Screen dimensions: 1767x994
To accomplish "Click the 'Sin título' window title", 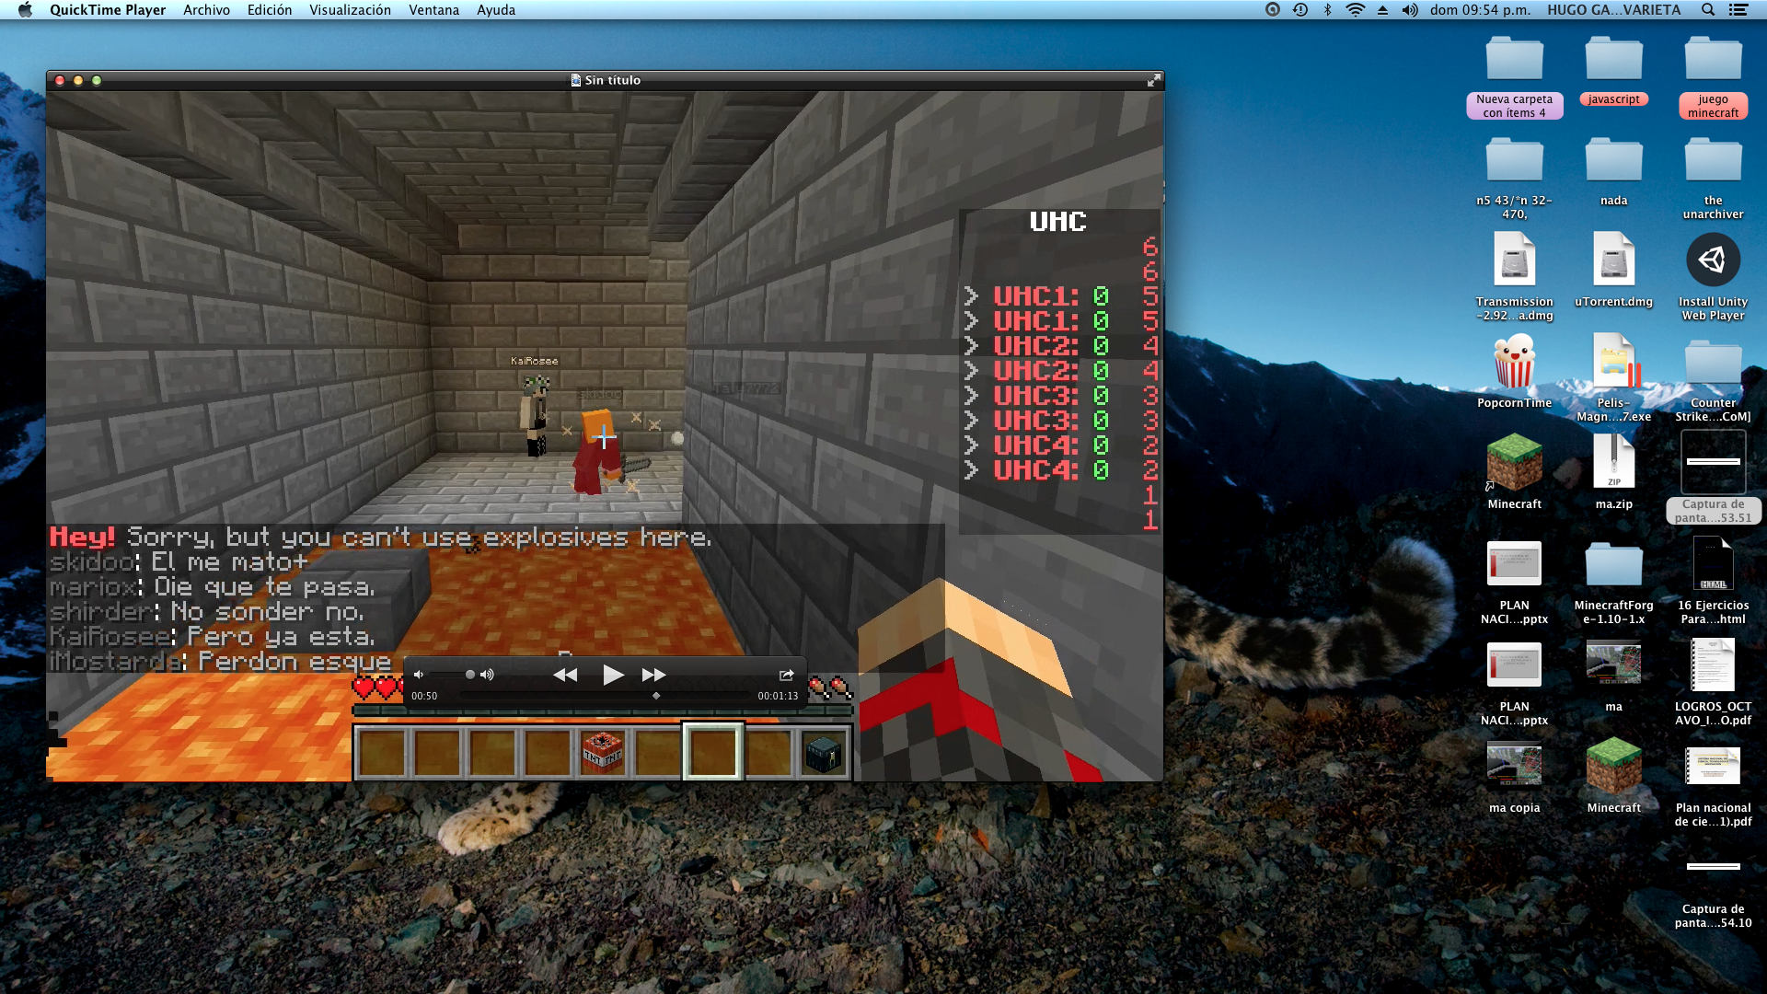I will point(612,80).
